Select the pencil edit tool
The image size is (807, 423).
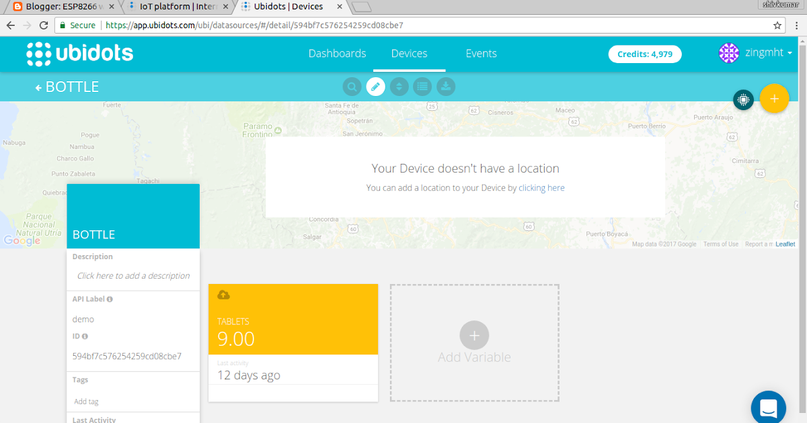(375, 86)
